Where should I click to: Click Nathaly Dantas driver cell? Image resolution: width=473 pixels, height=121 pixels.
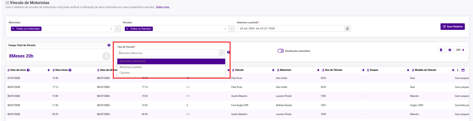pos(284,105)
